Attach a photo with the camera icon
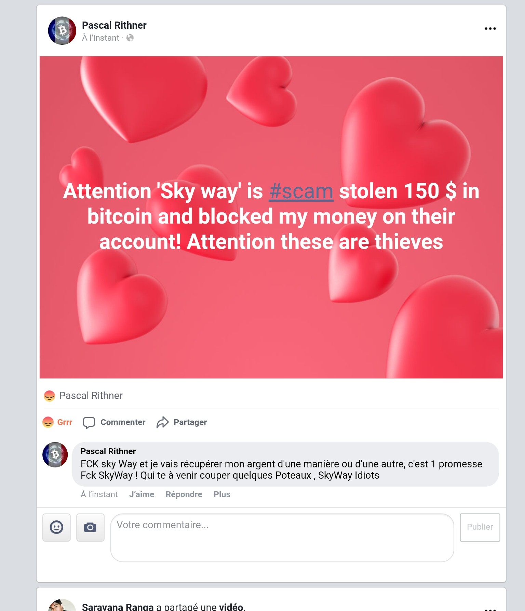The width and height of the screenshot is (525, 611). 90,527
